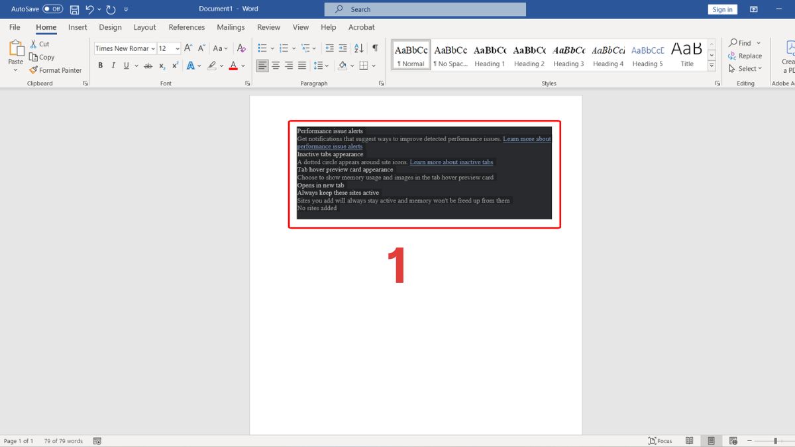Click the Sign in button

pos(722,9)
